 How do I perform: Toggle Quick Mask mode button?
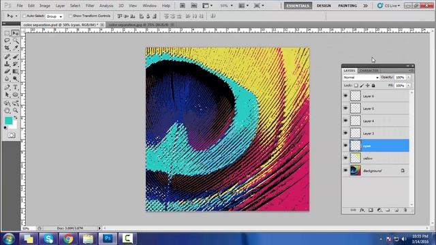click(x=12, y=135)
